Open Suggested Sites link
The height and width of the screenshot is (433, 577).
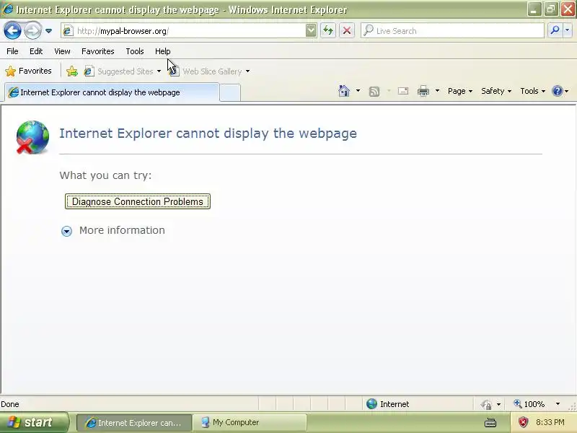pos(122,71)
